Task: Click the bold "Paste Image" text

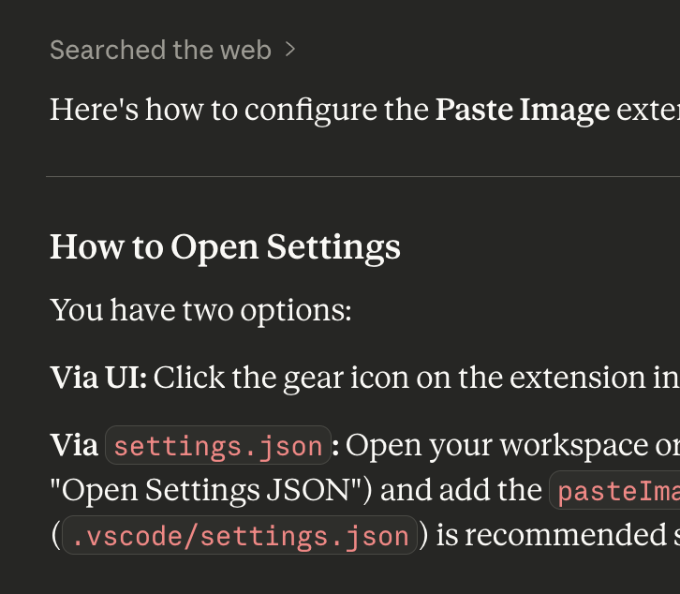Action: [523, 111]
